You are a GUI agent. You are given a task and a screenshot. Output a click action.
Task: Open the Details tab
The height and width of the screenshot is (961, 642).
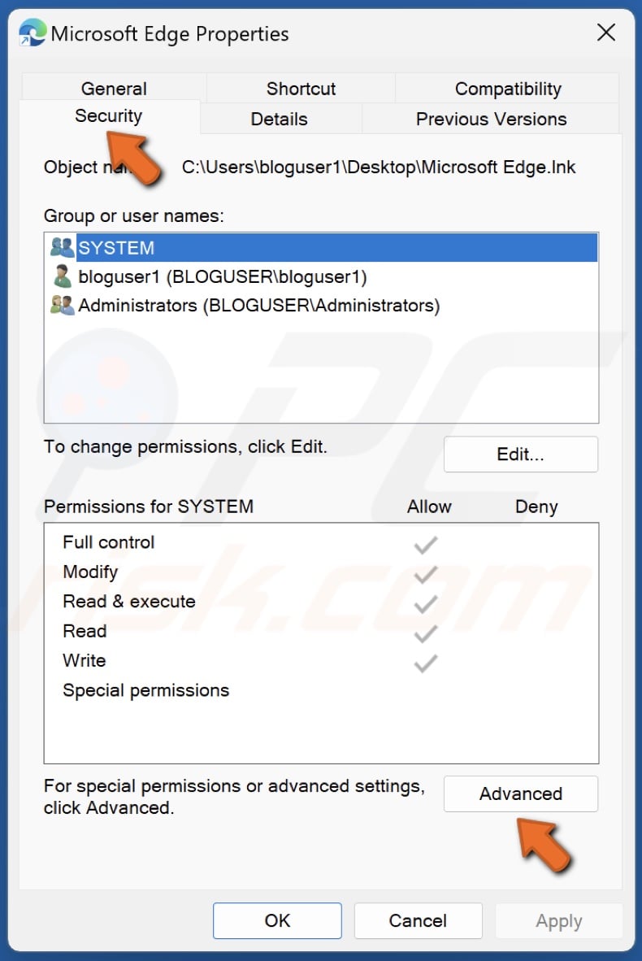(x=280, y=119)
